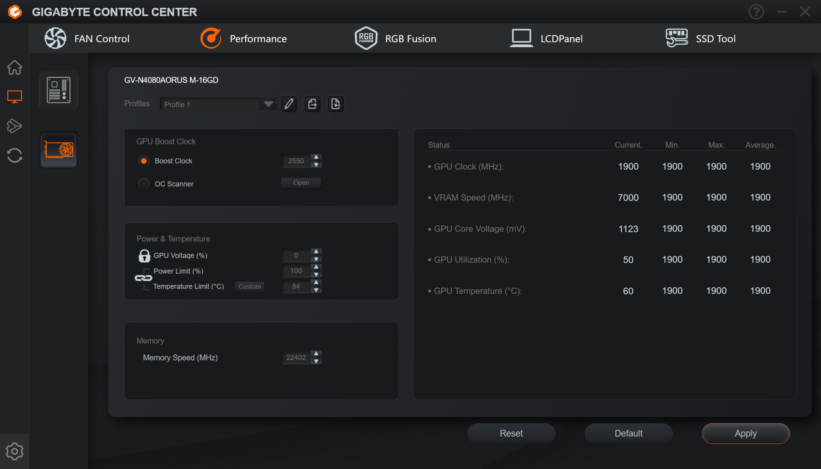821x469 pixels.
Task: Select the Boost Clock radio button
Action: pyautogui.click(x=144, y=161)
